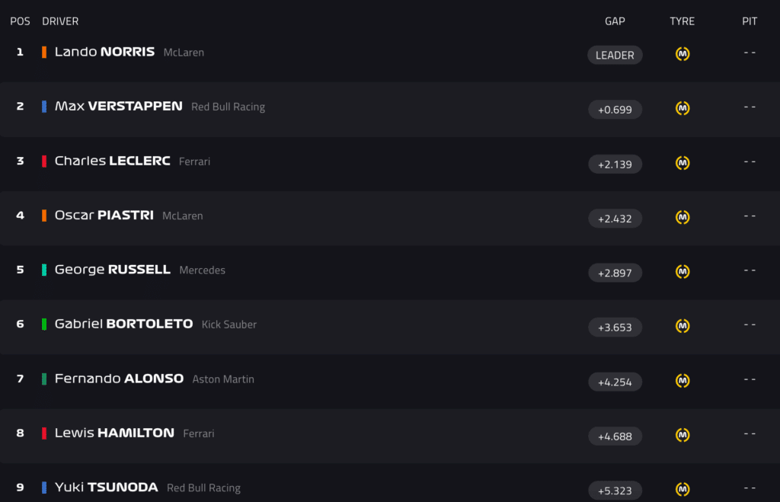Click the PIT column header
This screenshot has height=502, width=780.
(750, 21)
